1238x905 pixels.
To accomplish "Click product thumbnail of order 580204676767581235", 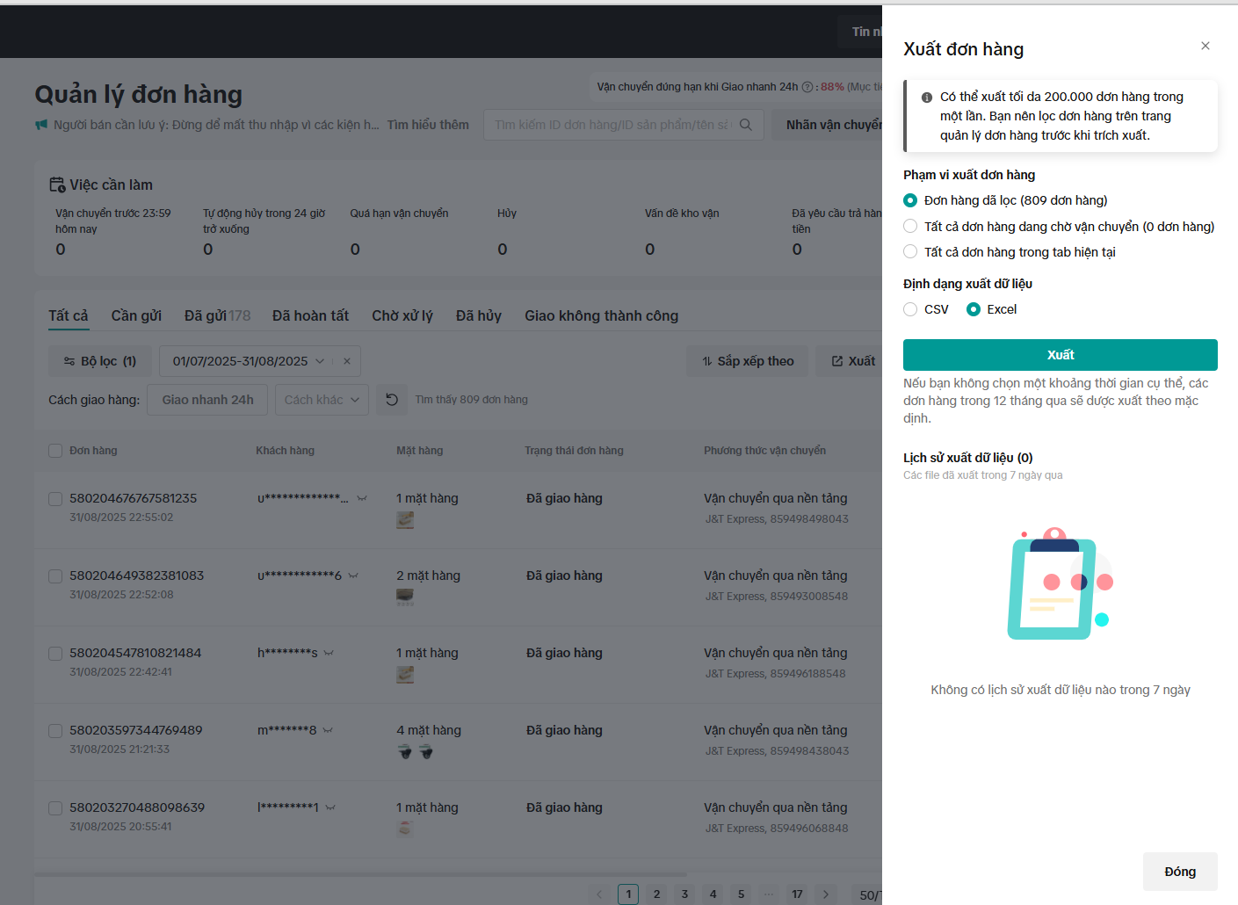I will [x=405, y=520].
